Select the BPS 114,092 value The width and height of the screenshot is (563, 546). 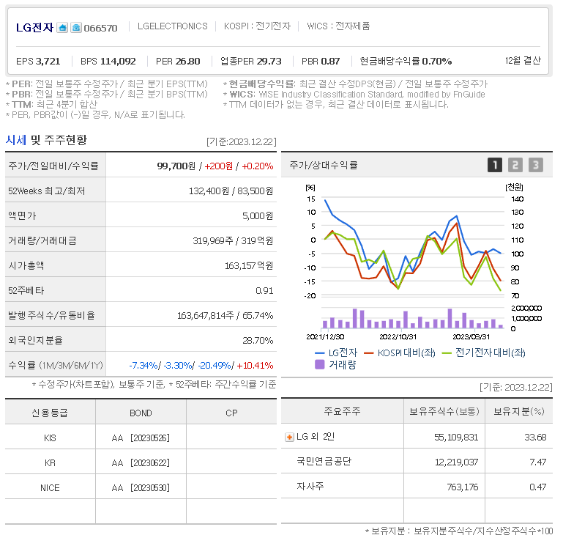pyautogui.click(x=108, y=62)
